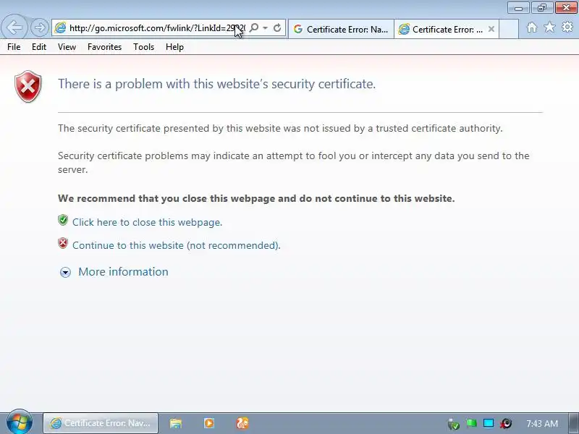Open the View menu

coord(67,47)
